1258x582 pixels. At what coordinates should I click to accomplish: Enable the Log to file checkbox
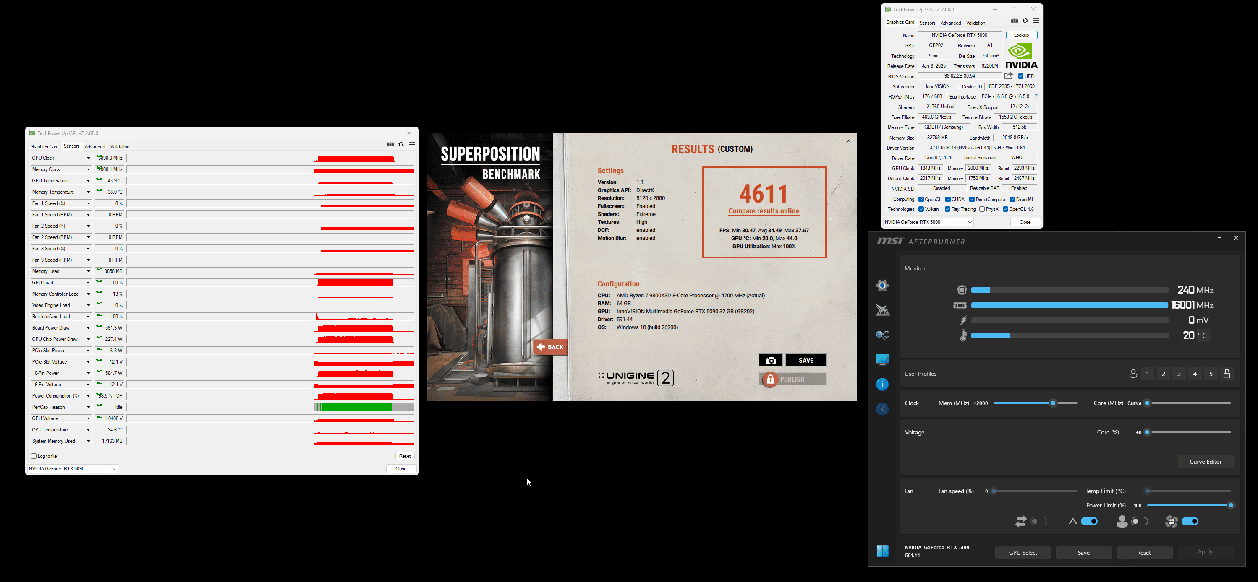pos(34,456)
